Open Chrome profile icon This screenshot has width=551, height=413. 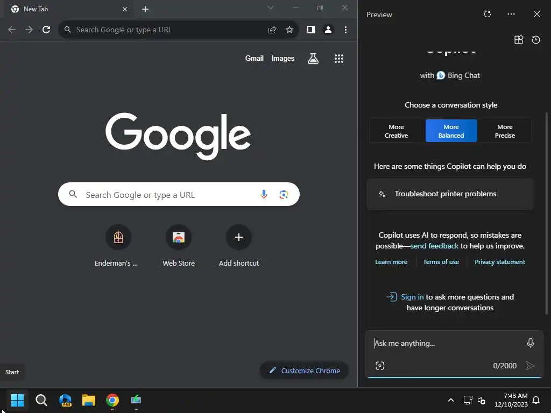pyautogui.click(x=328, y=30)
